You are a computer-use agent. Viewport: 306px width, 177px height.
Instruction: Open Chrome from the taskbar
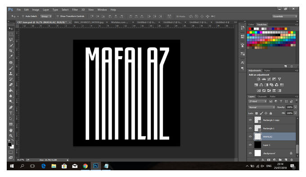(85, 166)
